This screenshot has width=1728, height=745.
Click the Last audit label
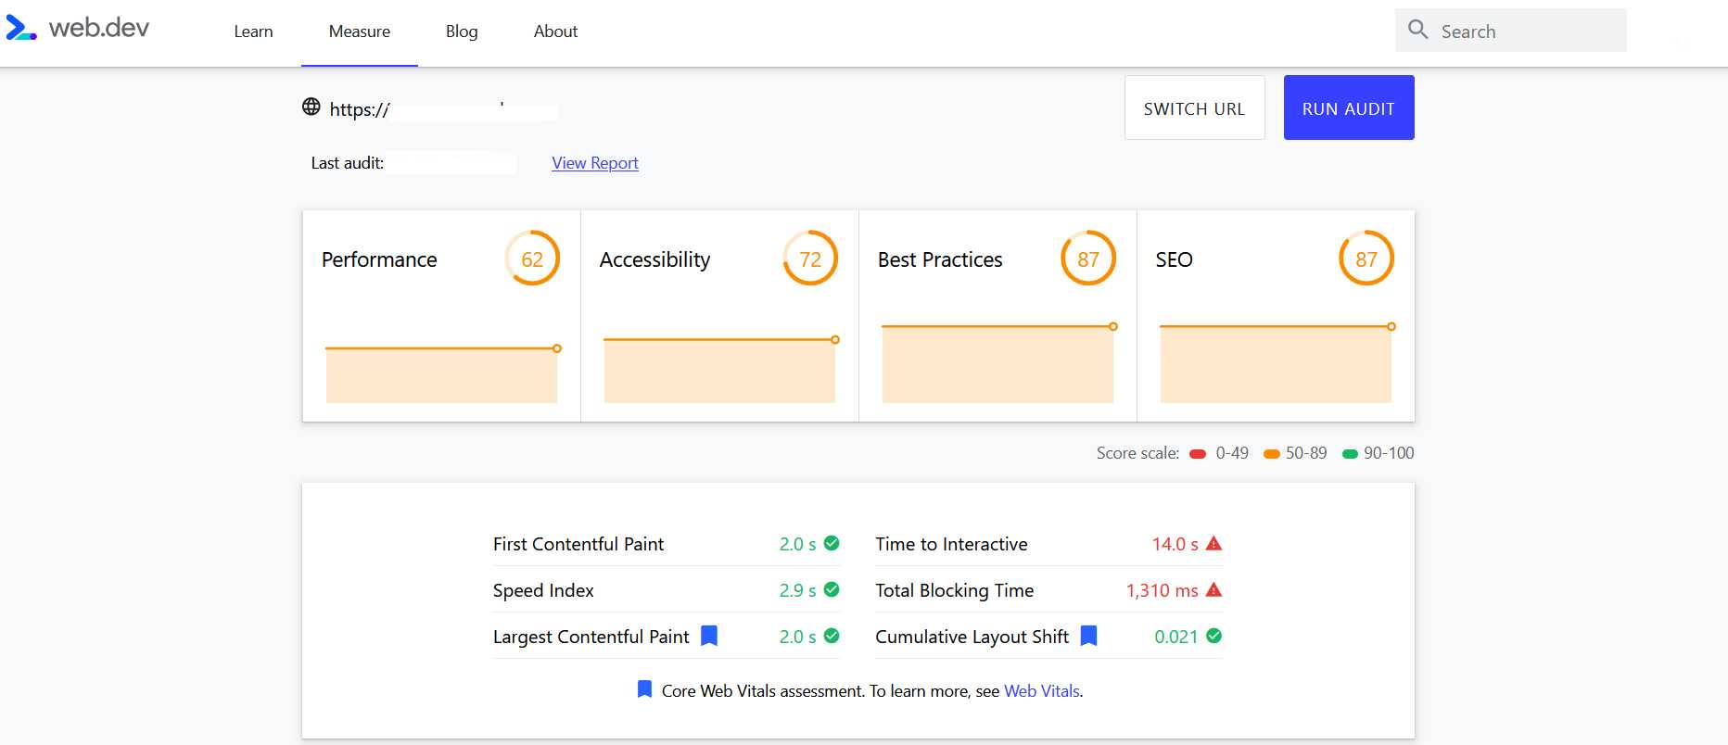pyautogui.click(x=347, y=163)
